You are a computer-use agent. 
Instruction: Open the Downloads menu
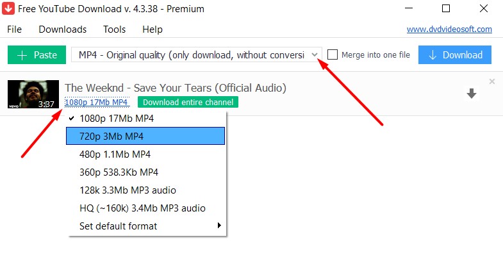coord(63,29)
